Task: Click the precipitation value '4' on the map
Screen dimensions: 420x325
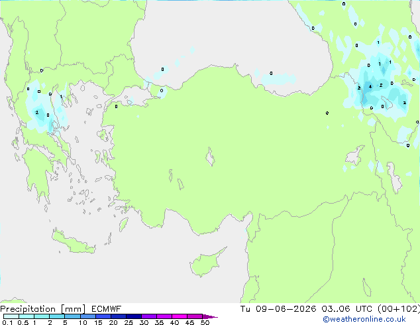Action: pyautogui.click(x=370, y=87)
